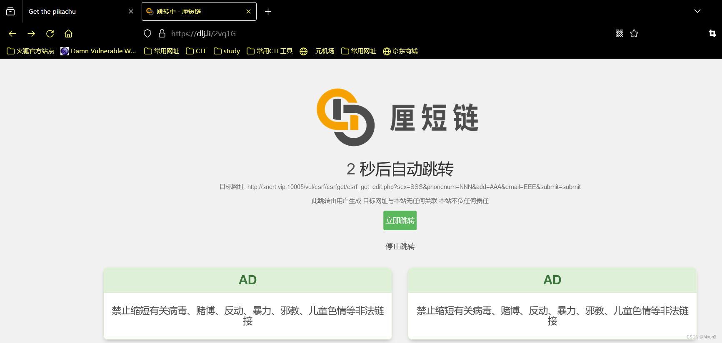Open the screenshot crop tool icon

[712, 34]
